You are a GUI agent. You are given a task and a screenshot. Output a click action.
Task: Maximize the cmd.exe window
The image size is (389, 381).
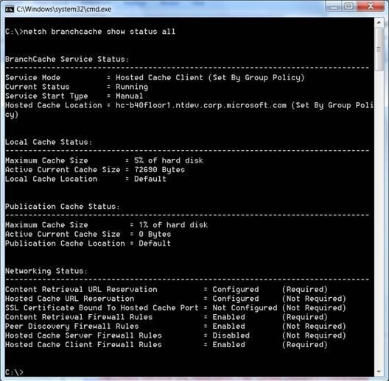click(x=349, y=7)
